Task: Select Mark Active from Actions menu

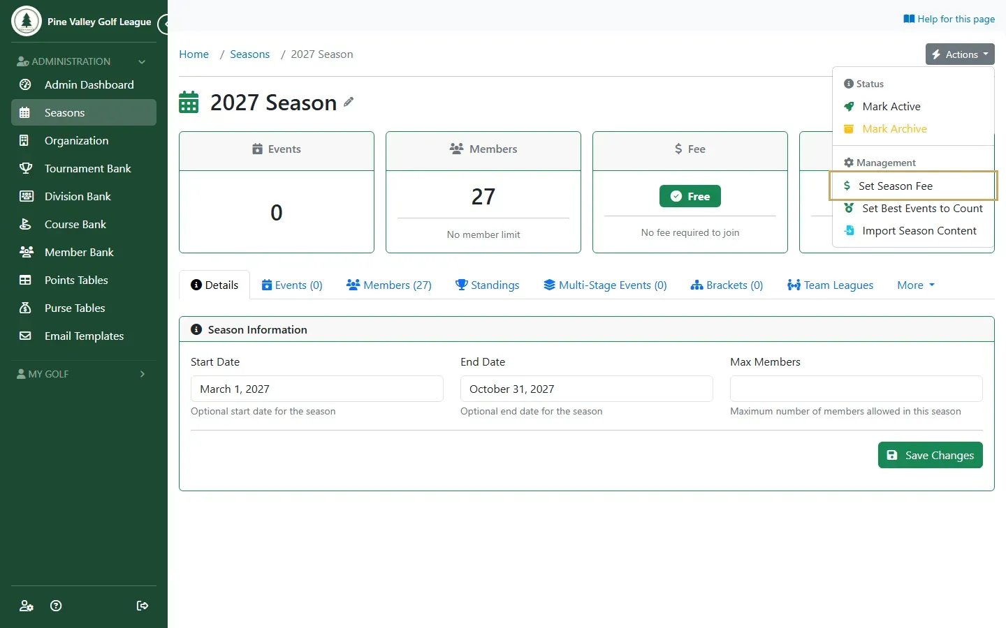Action: pos(913,106)
